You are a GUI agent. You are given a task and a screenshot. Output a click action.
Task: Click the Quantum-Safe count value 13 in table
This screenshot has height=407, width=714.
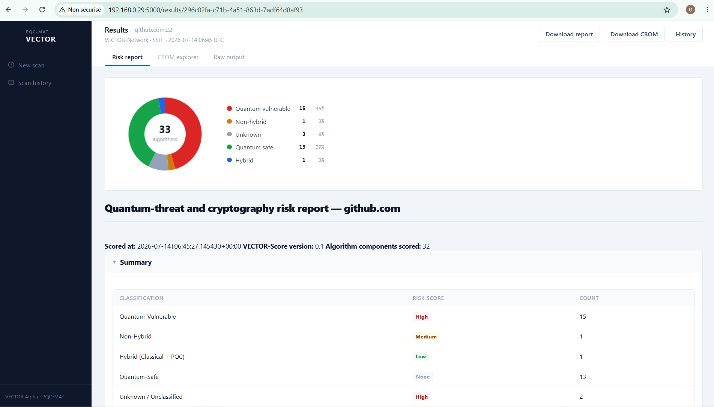coord(583,377)
